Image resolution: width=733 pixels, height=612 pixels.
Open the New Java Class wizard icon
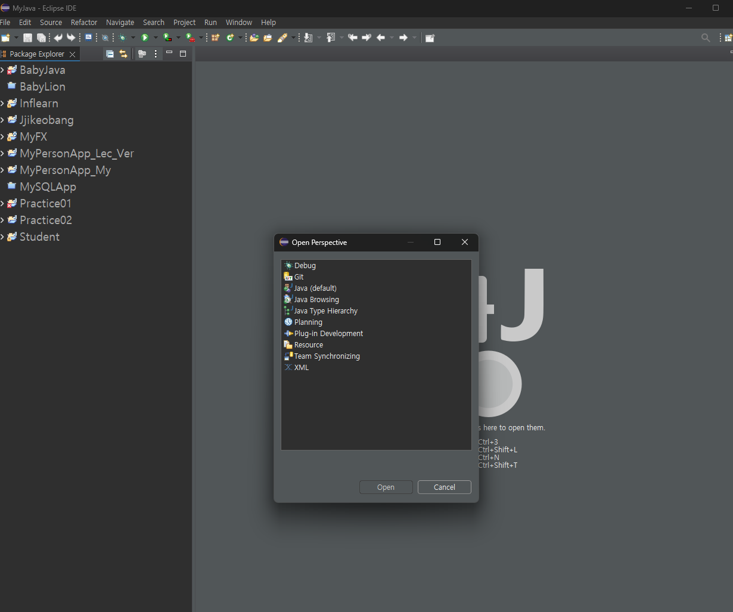click(230, 38)
